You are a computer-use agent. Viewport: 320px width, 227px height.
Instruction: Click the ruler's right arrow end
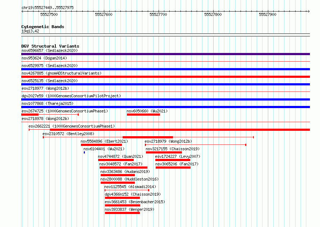309,11
